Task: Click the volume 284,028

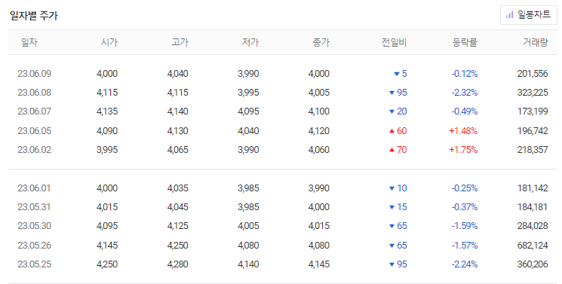Action: (x=533, y=226)
